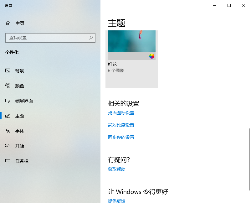Click the colorful theme badge on 鲜花 thumbnail
This screenshot has width=251, height=203.
click(152, 56)
